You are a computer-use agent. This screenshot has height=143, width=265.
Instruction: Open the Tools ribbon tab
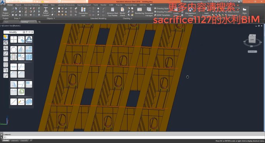point(96,5)
